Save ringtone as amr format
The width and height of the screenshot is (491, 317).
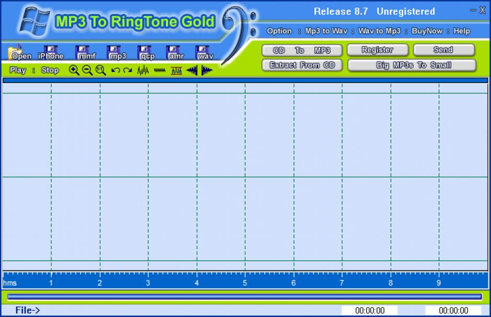coord(175,52)
